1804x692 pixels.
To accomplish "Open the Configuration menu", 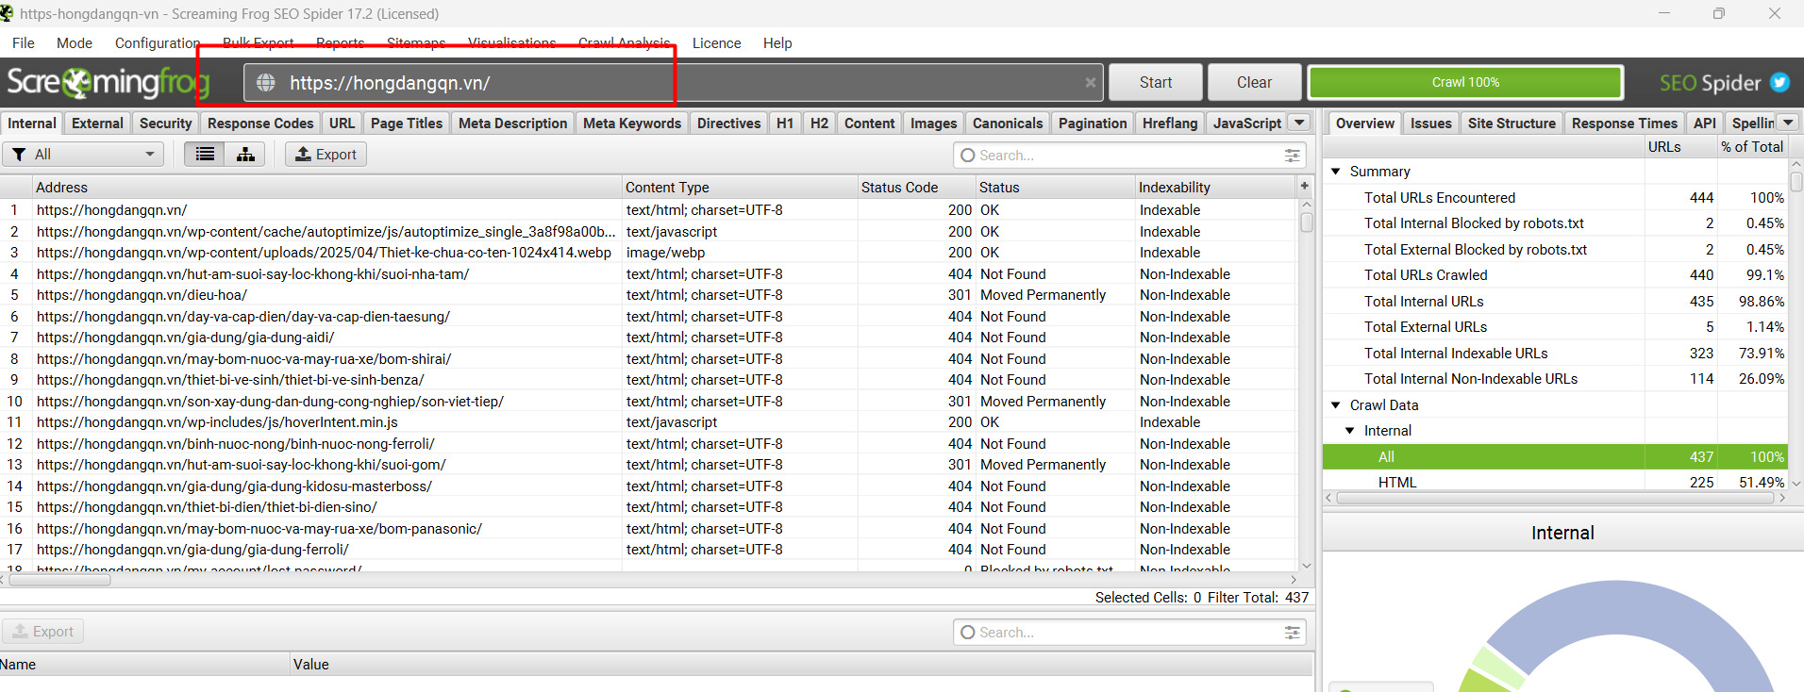I will coord(158,43).
